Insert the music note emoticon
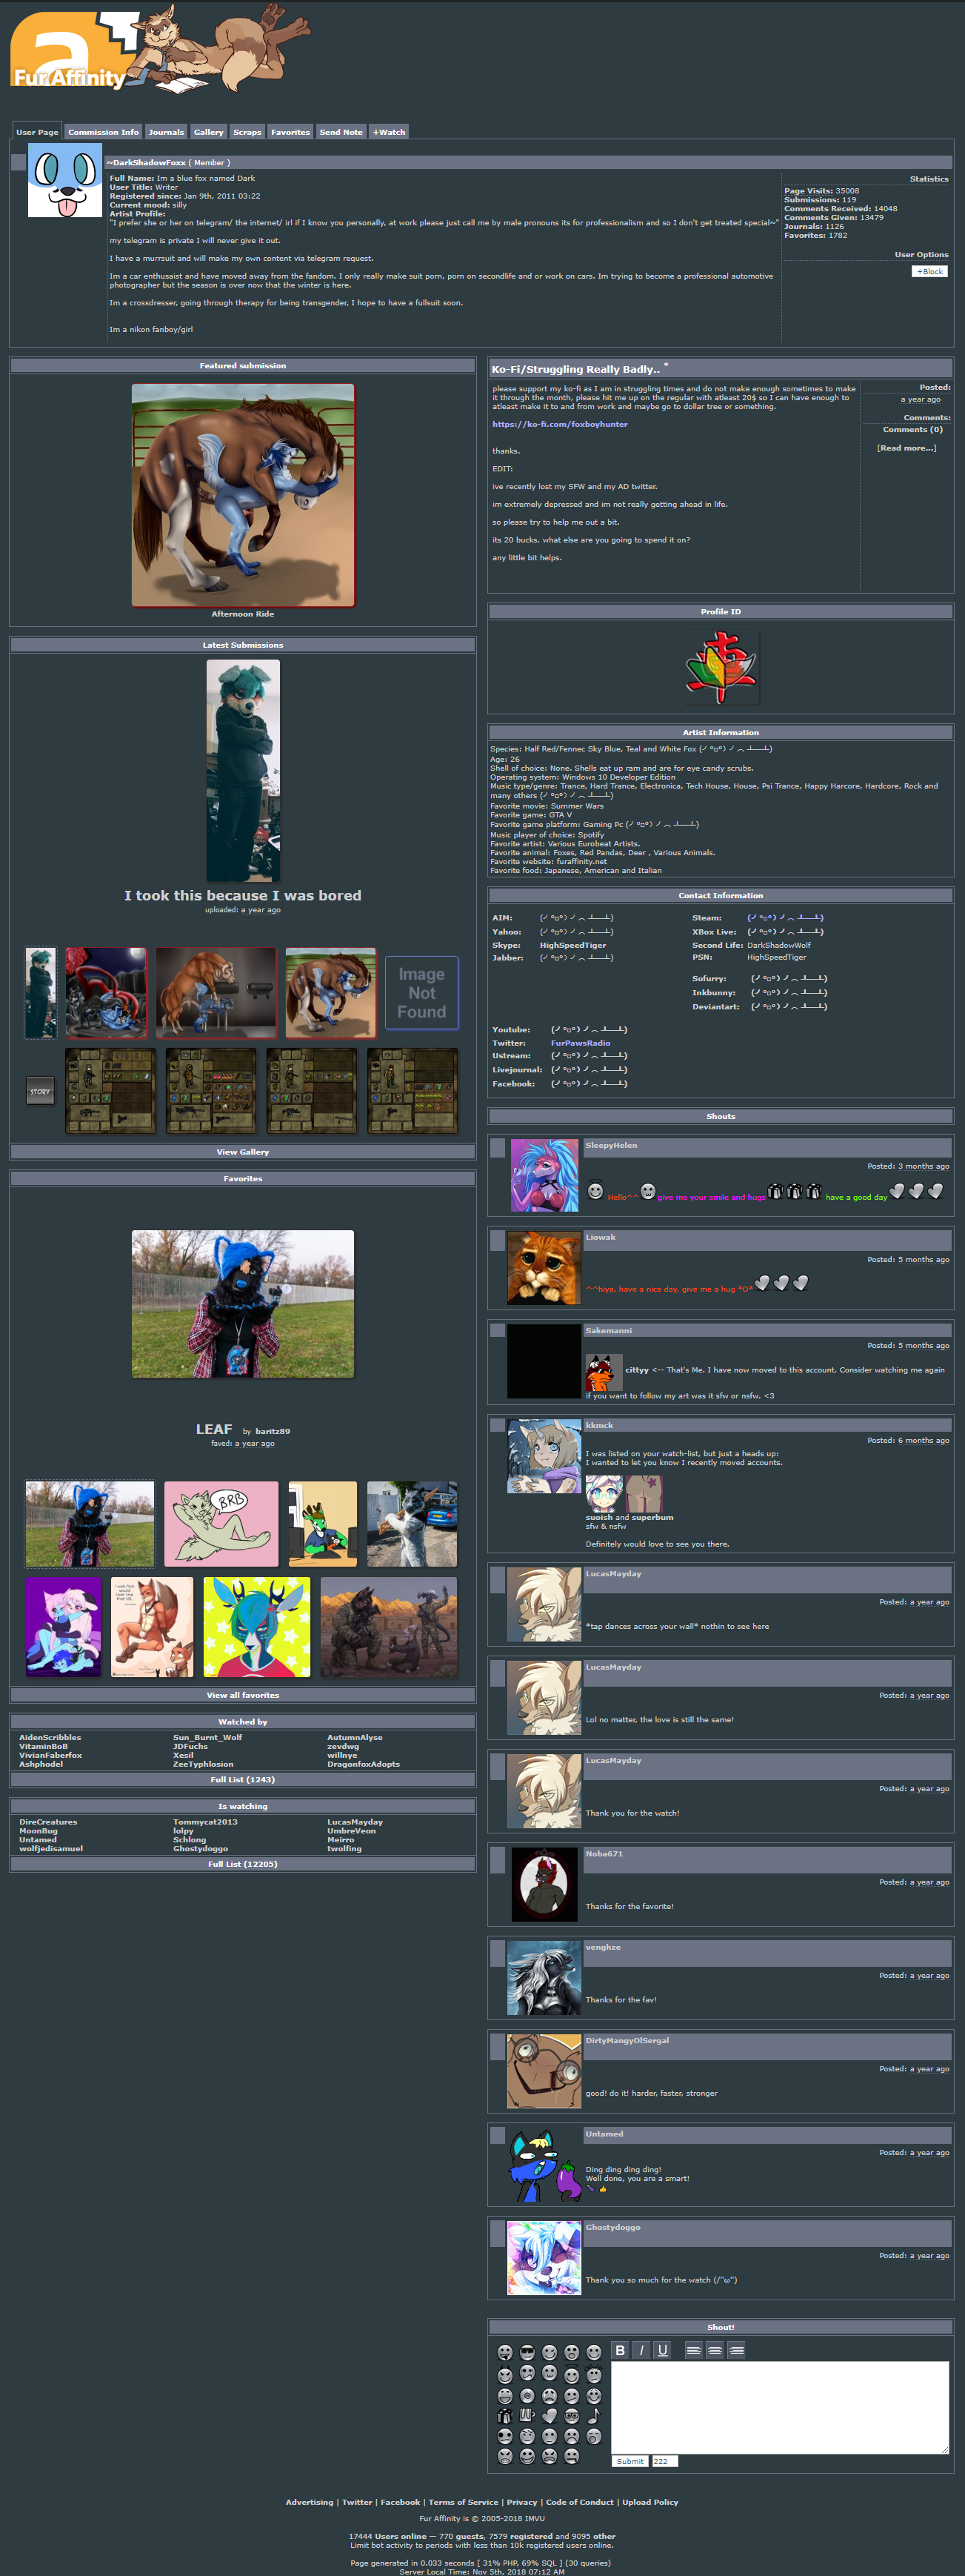The image size is (965, 2576). (593, 2416)
